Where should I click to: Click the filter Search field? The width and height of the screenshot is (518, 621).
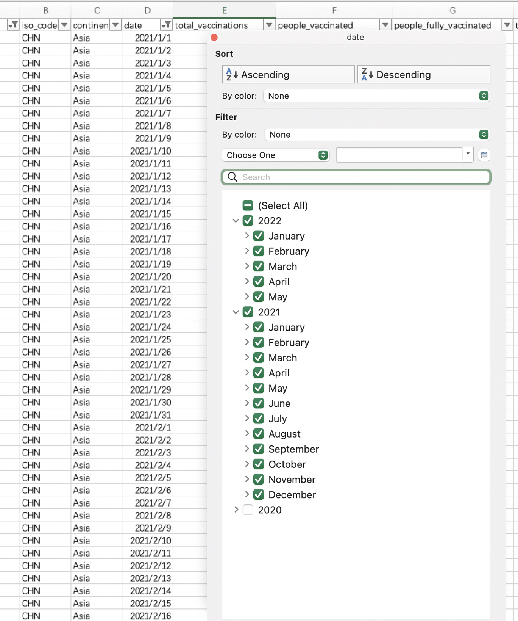[356, 177]
